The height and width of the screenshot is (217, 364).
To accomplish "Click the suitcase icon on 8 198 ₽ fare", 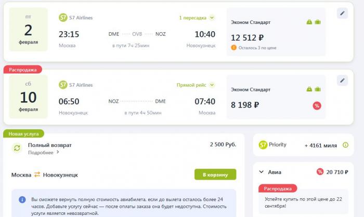I will point(318,89).
